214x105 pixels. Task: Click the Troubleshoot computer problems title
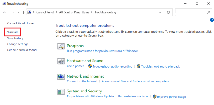point(85,26)
